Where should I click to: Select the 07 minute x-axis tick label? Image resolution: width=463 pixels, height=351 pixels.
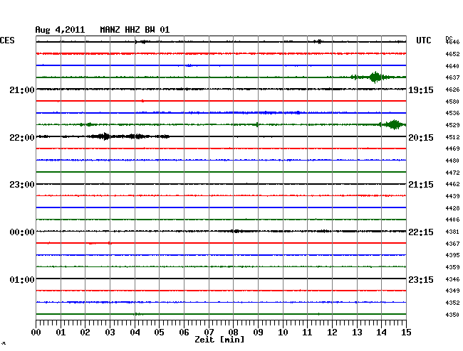pos(209,332)
